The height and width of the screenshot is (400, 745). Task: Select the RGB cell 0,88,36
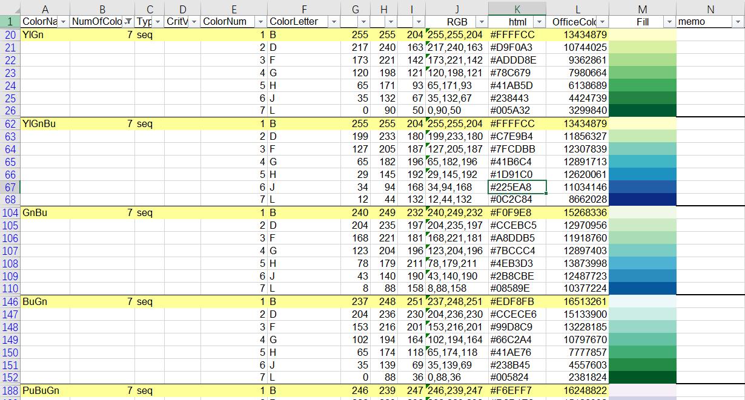click(x=457, y=378)
